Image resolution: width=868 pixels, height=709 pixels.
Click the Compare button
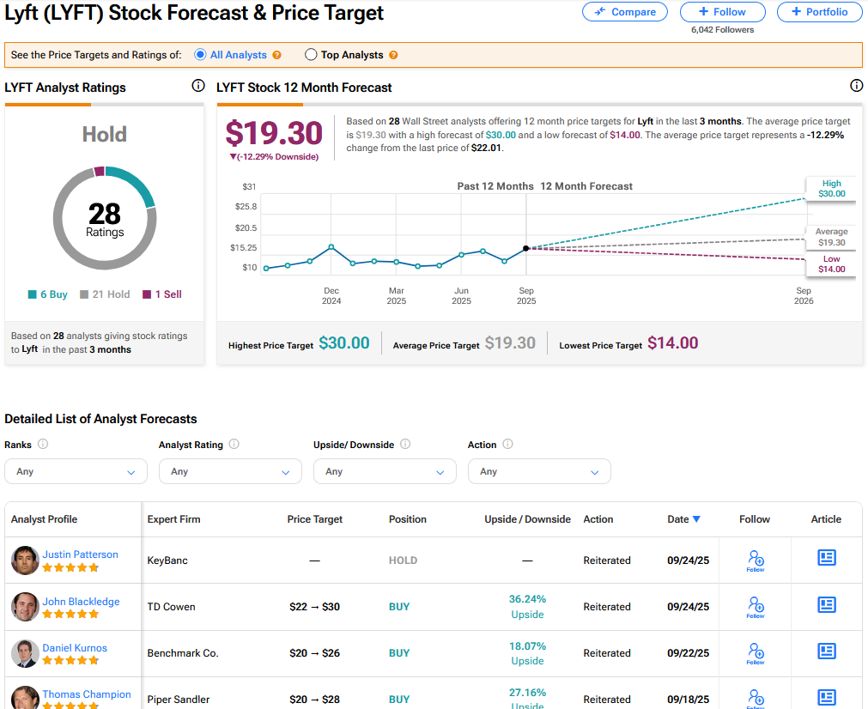[624, 12]
